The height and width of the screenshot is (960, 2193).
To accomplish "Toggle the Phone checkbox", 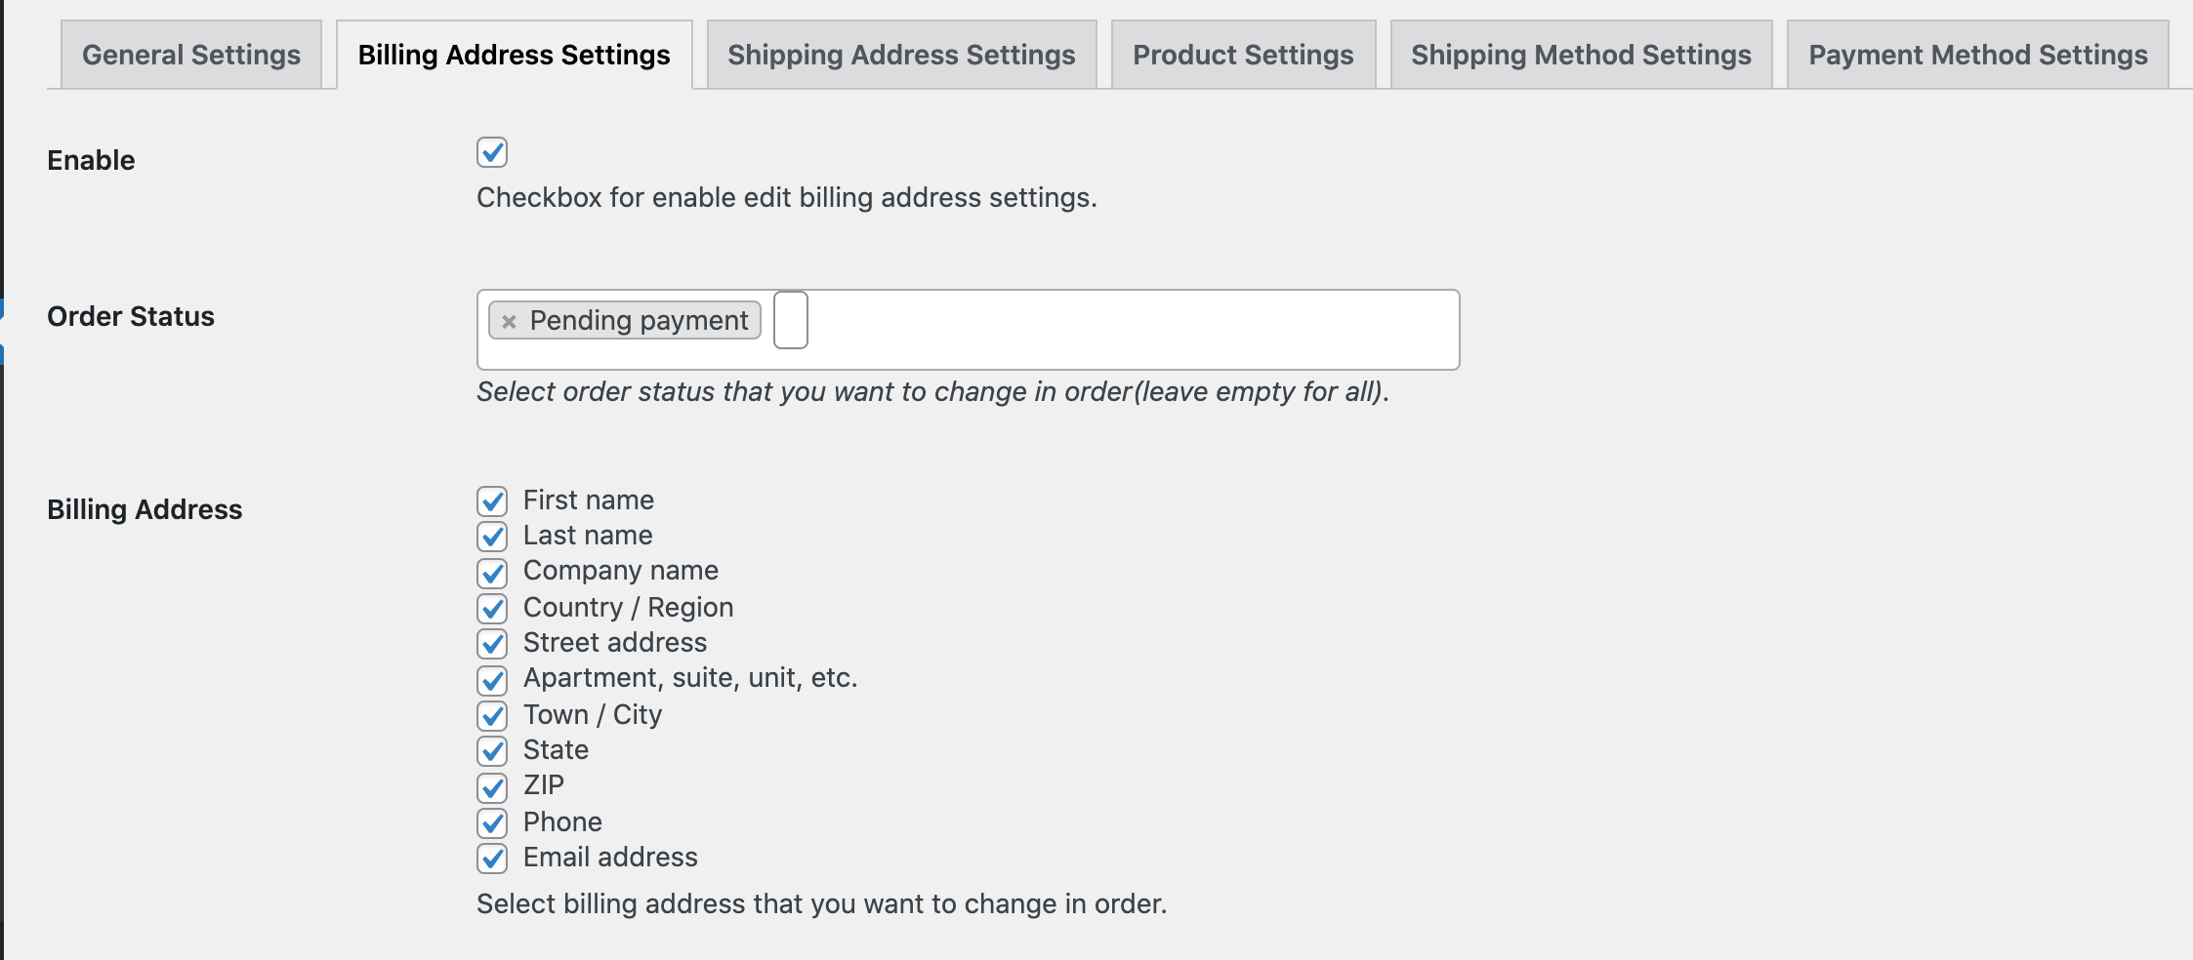I will point(492,823).
